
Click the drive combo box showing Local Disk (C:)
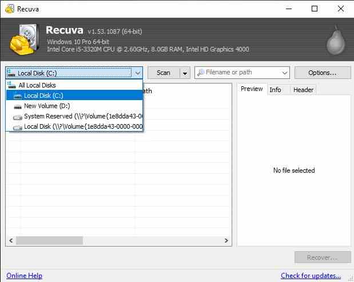point(74,73)
